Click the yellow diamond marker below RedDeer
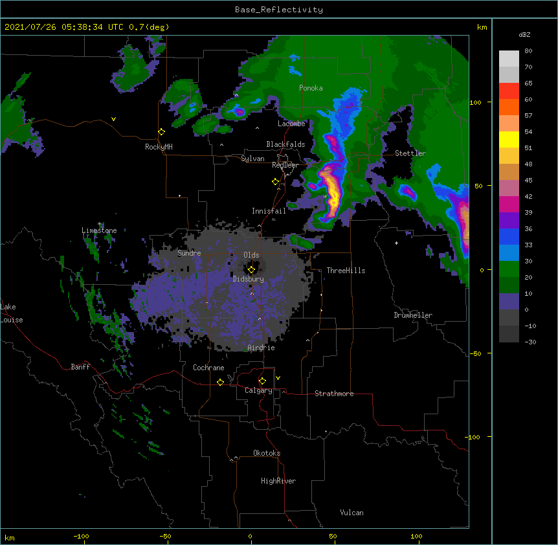Screen dimensions: 558x545 (x=276, y=182)
